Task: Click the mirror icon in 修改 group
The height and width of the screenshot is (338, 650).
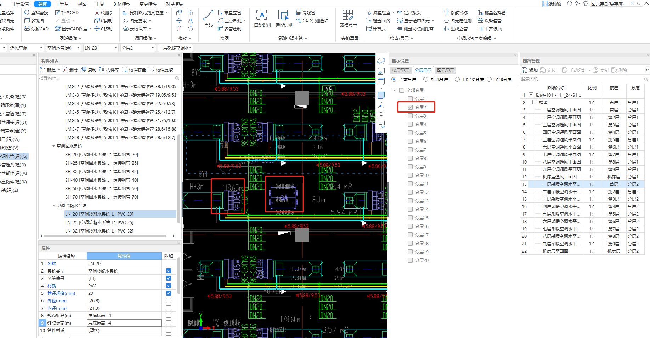Action: coord(190,21)
